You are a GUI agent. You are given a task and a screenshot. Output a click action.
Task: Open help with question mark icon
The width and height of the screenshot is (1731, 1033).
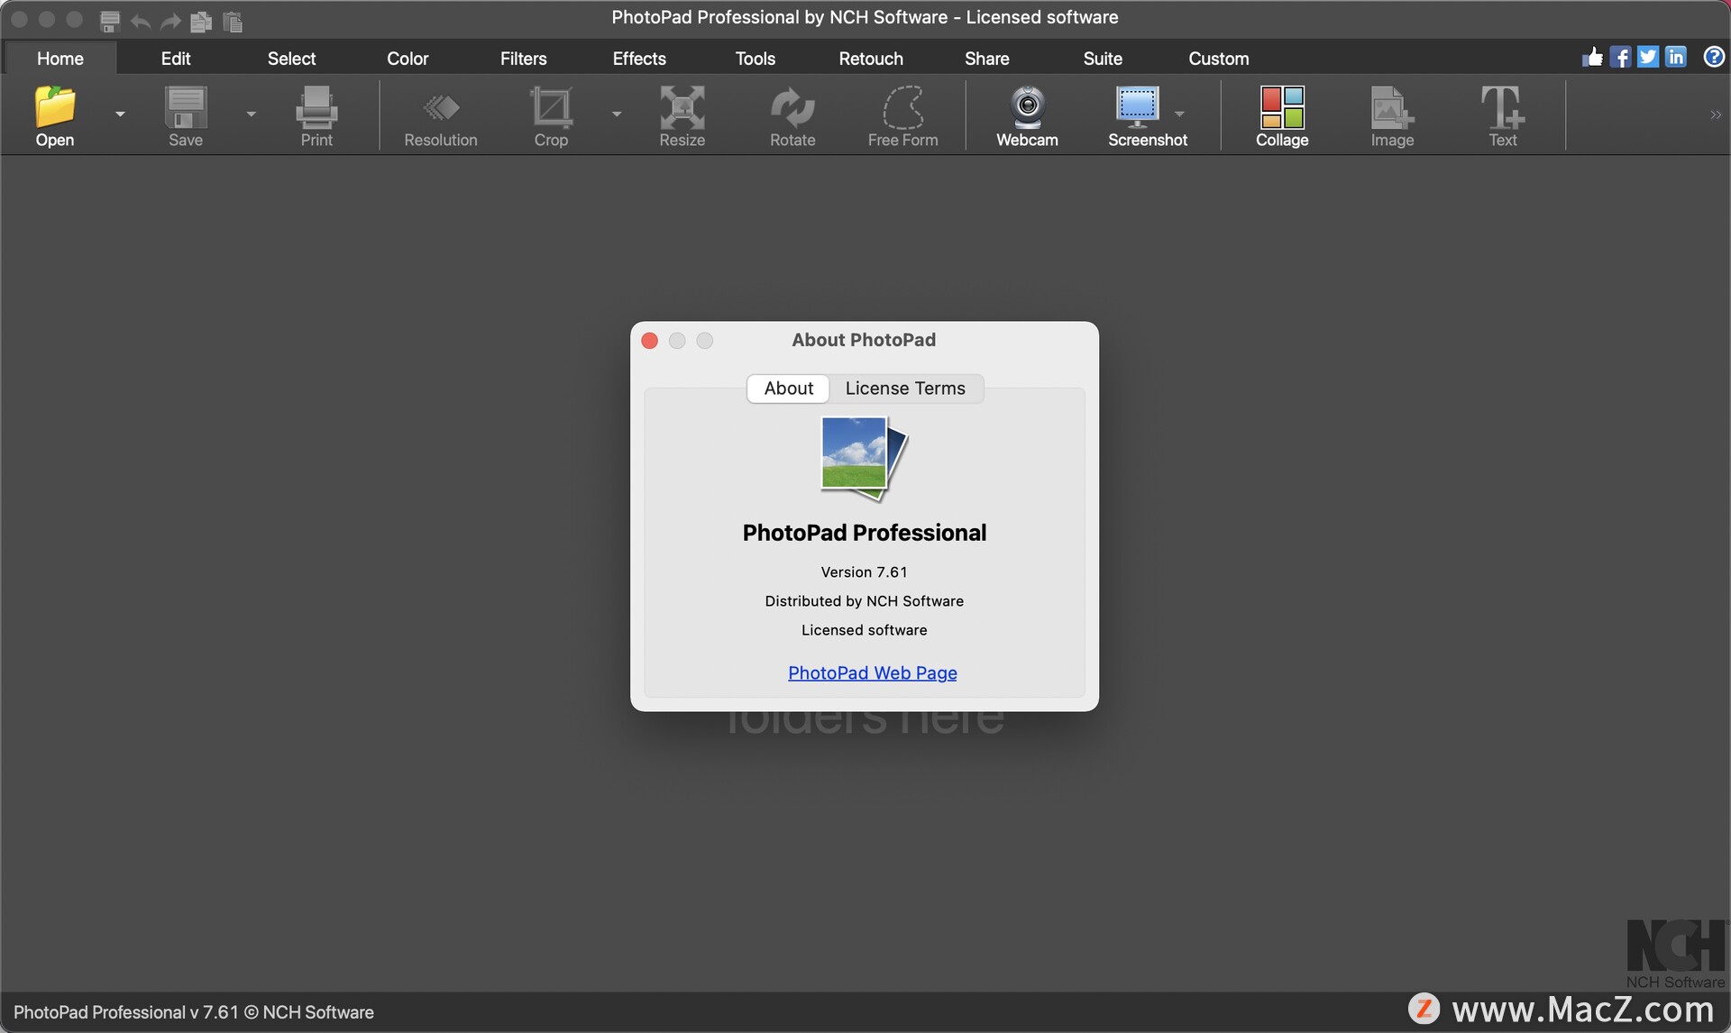tap(1714, 57)
